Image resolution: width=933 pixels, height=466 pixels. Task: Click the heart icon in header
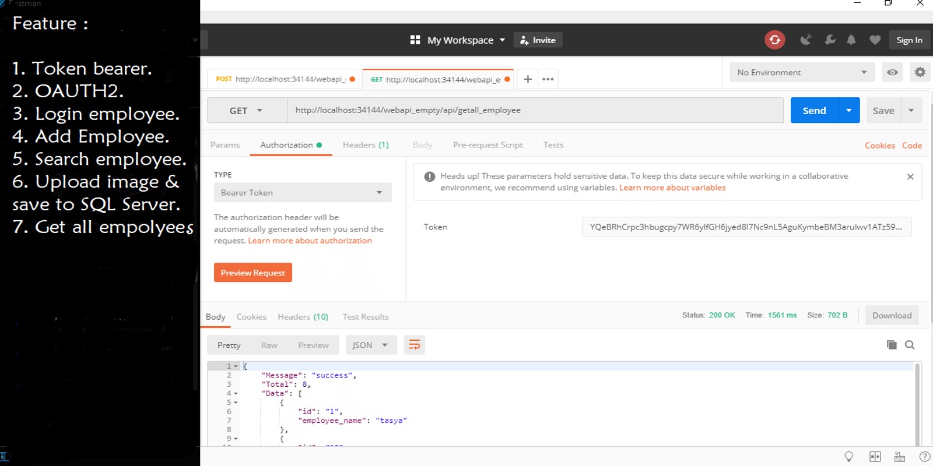pyautogui.click(x=875, y=40)
